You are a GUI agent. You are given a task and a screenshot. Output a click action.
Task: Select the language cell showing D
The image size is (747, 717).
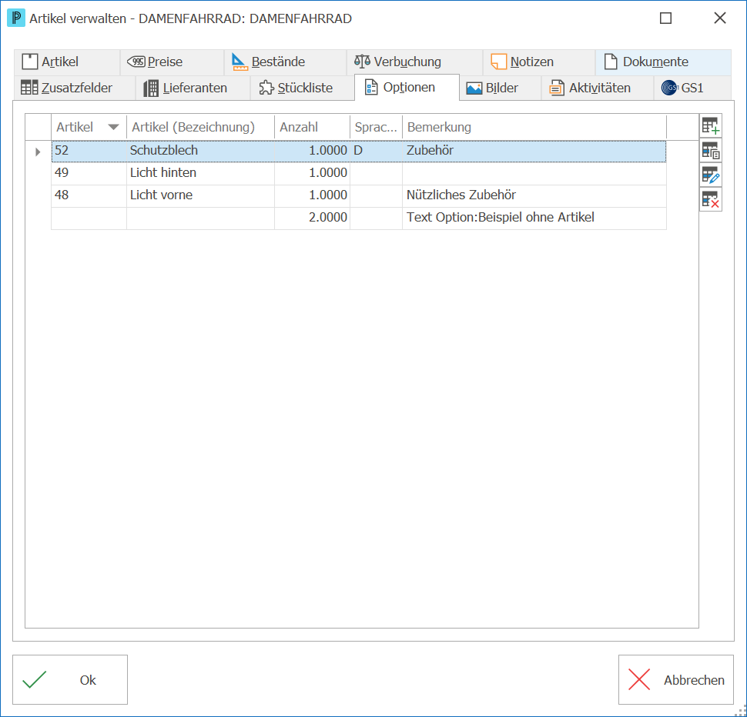pyautogui.click(x=377, y=151)
